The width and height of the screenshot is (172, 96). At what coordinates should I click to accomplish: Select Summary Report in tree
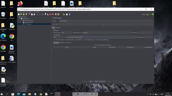(x=28, y=22)
